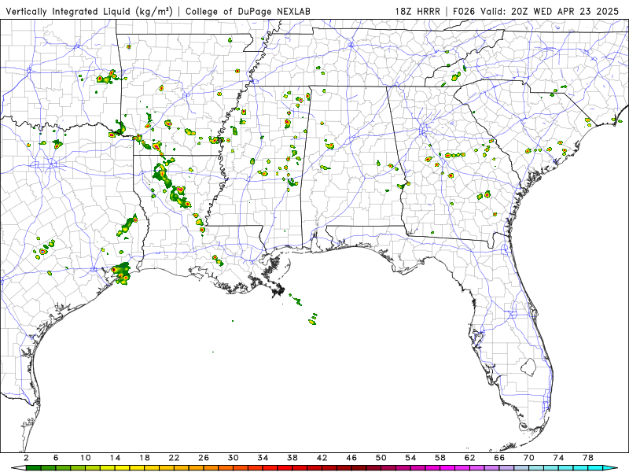This screenshot has height=472, width=629.
Task: Pick the yellow swatch starting at 14
Action: point(123,468)
